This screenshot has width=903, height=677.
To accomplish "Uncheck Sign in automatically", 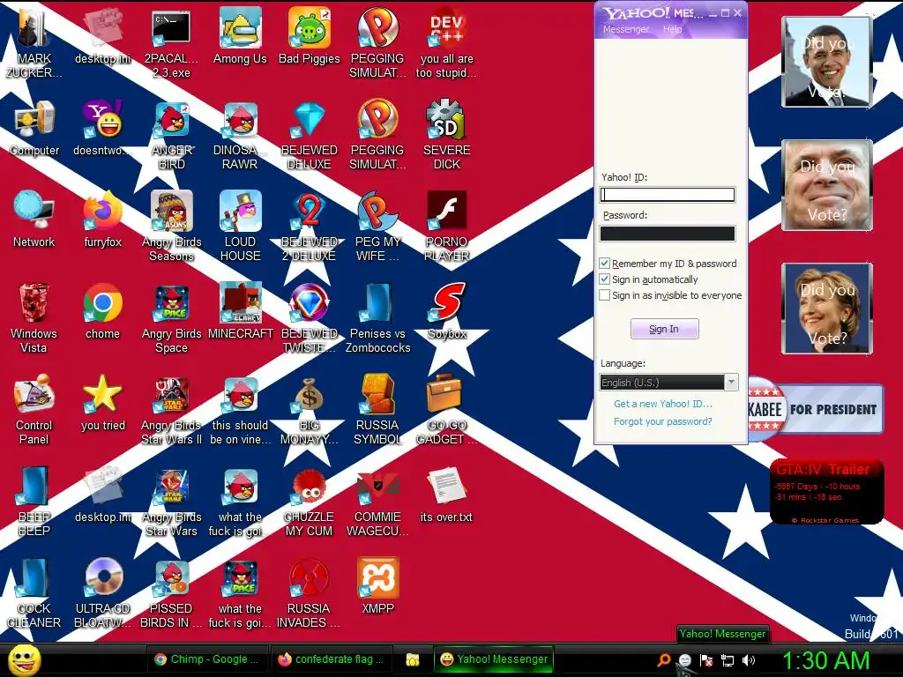I will (605, 279).
